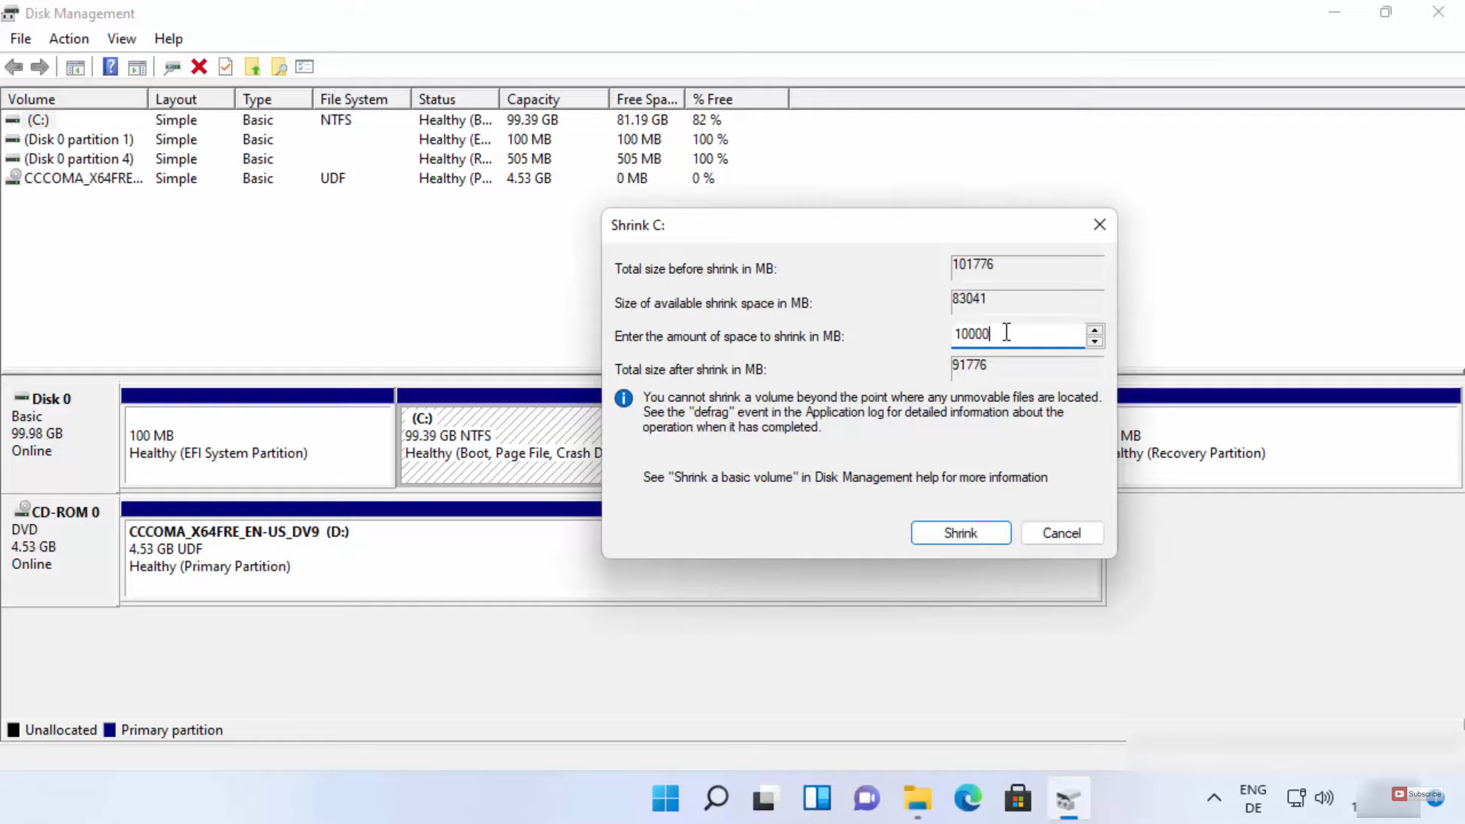Image resolution: width=1465 pixels, height=824 pixels.
Task: Click the Back navigation arrow in the toolbar
Action: (14, 67)
